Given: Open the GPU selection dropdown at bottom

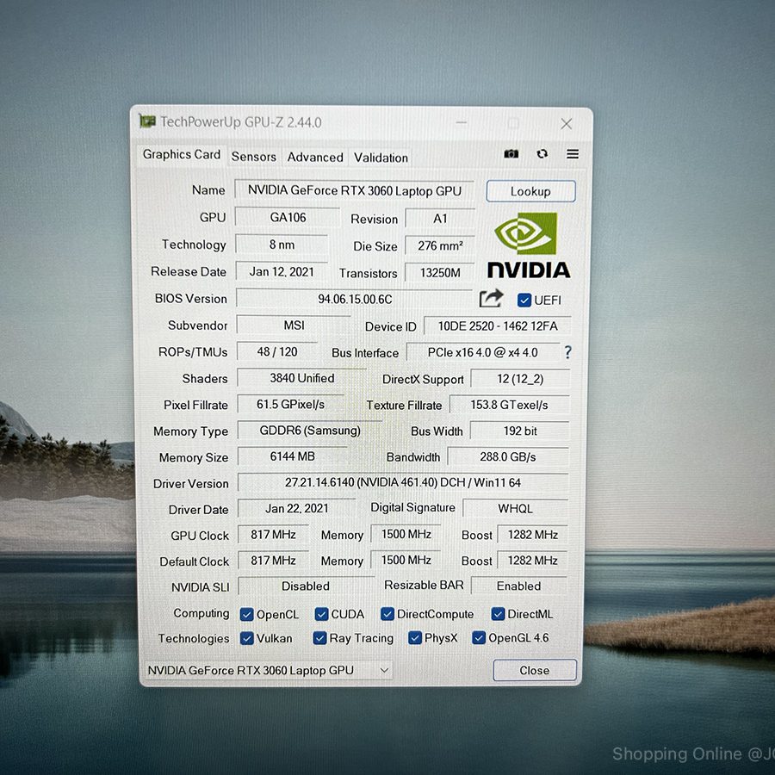Looking at the screenshot, I should [x=268, y=670].
